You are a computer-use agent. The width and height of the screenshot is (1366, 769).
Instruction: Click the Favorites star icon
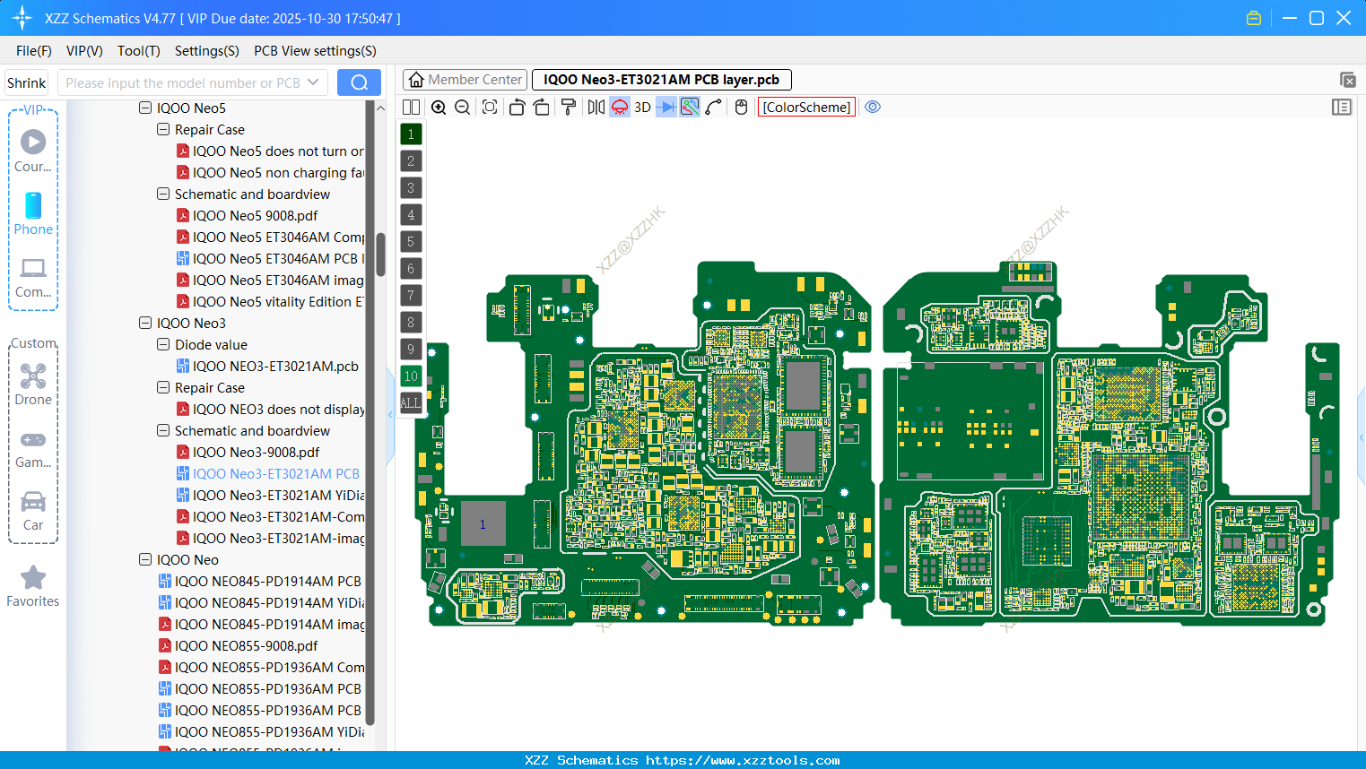(32, 577)
